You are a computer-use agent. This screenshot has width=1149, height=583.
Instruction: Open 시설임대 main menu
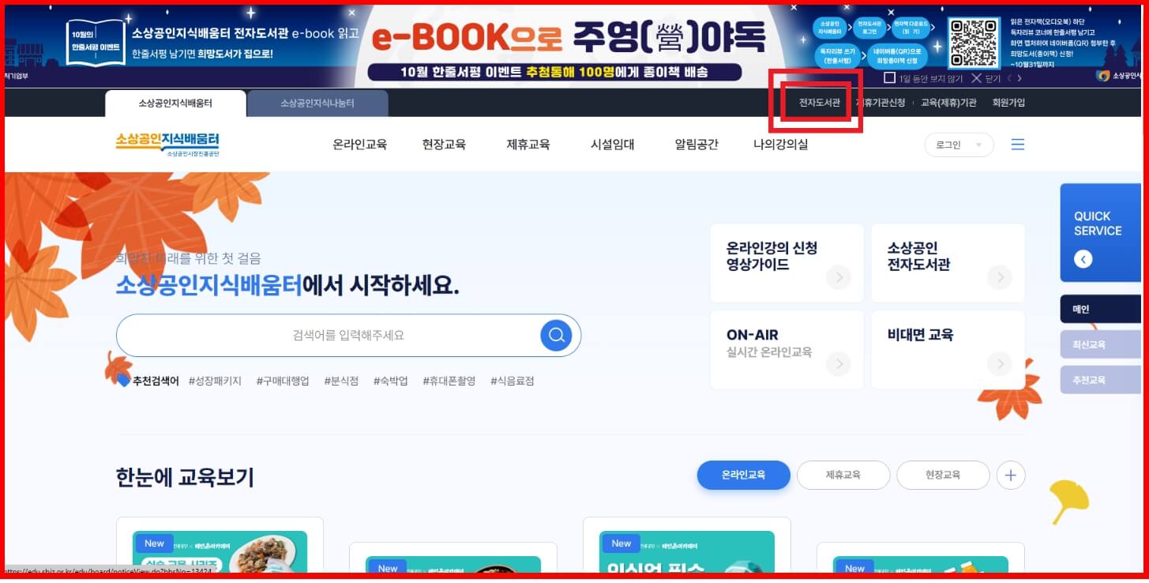(612, 145)
